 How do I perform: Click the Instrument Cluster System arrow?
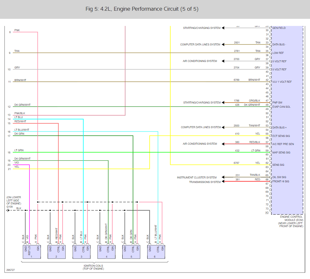[223, 177]
